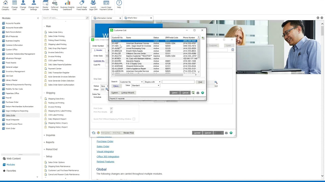Viewport: 325px width, 182px height.
Task: Open the Accounts Receivable module
Action: 14,28
